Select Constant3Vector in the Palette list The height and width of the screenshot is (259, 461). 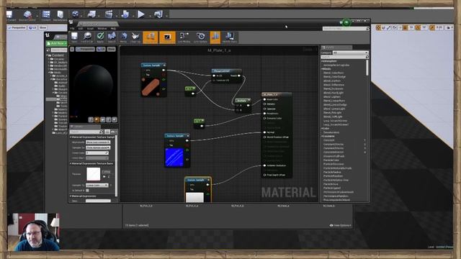point(334,148)
